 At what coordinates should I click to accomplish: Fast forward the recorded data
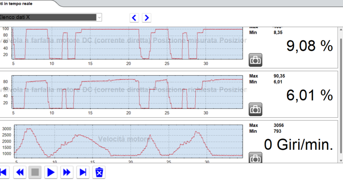(x=67, y=172)
